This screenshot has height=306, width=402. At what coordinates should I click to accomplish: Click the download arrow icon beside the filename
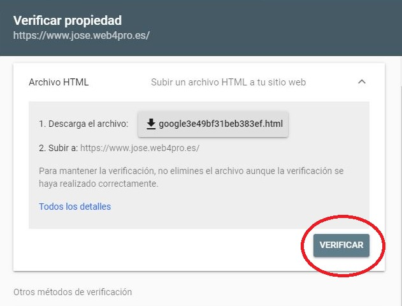(x=151, y=124)
